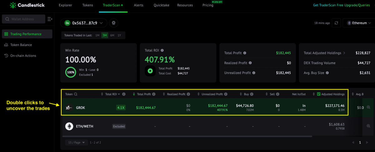Click the Total ROI info icon in summary card
The image size is (375, 152).
click(162, 50)
